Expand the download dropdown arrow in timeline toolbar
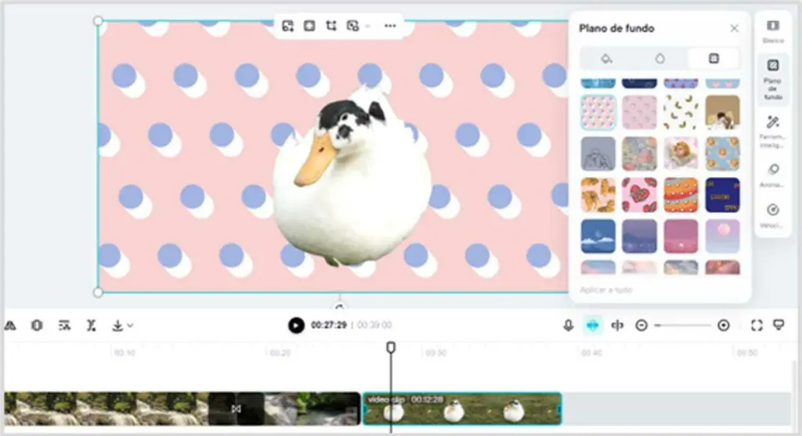Viewport: 802px width, 436px height. [130, 326]
